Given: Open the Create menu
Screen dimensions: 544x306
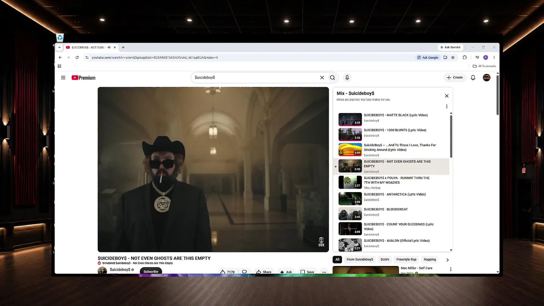Looking at the screenshot, I should click(x=454, y=77).
